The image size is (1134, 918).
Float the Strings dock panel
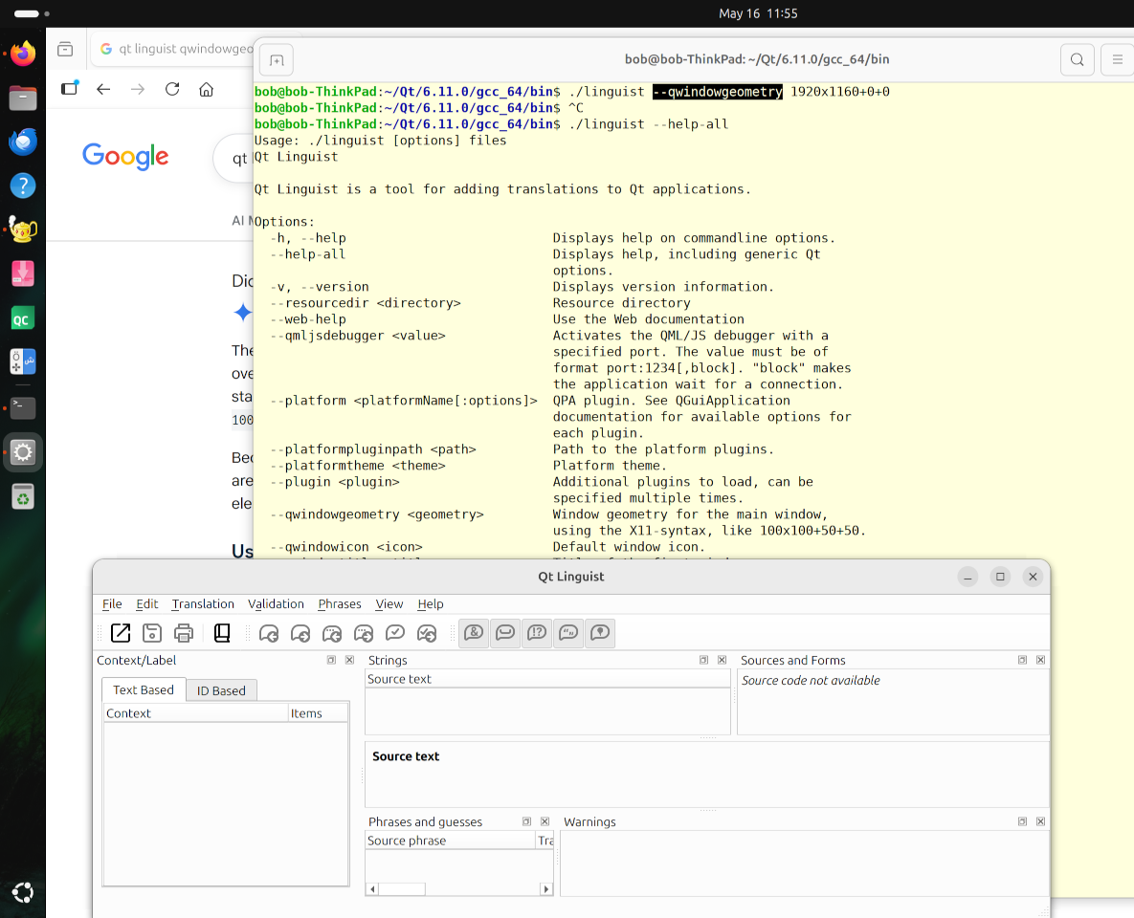point(703,660)
